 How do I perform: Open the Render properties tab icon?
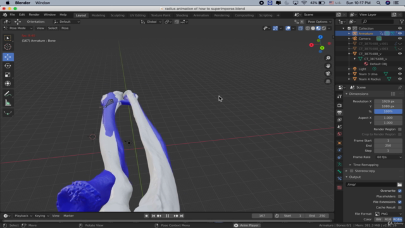[x=339, y=106]
